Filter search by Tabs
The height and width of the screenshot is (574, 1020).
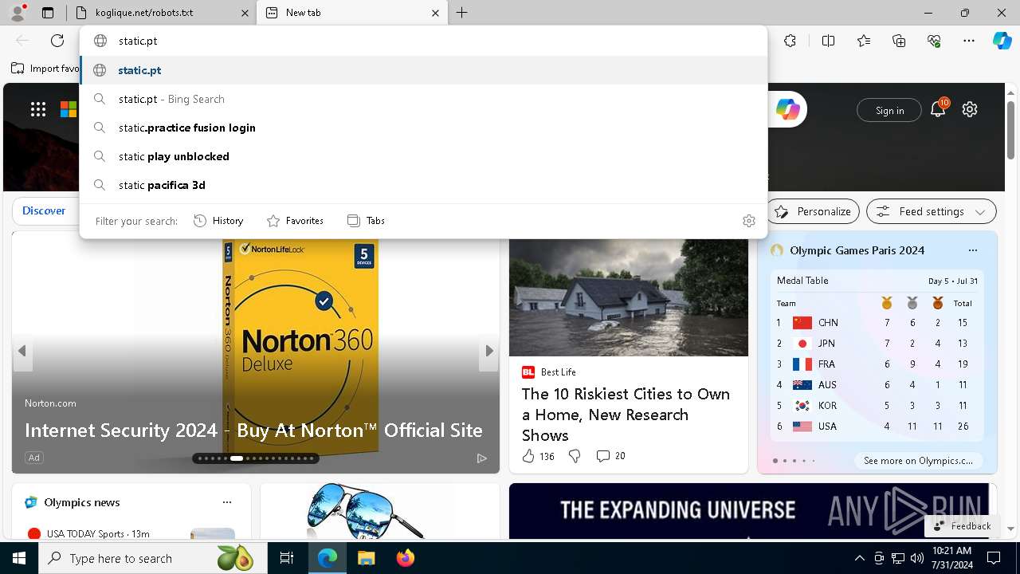[x=366, y=221]
